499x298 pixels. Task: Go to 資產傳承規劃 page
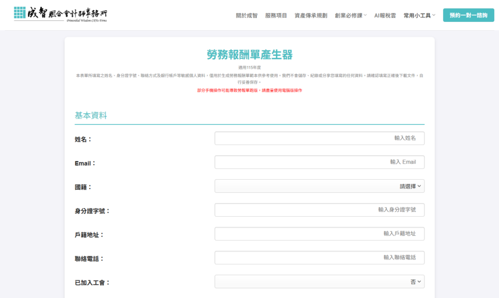tap(311, 16)
